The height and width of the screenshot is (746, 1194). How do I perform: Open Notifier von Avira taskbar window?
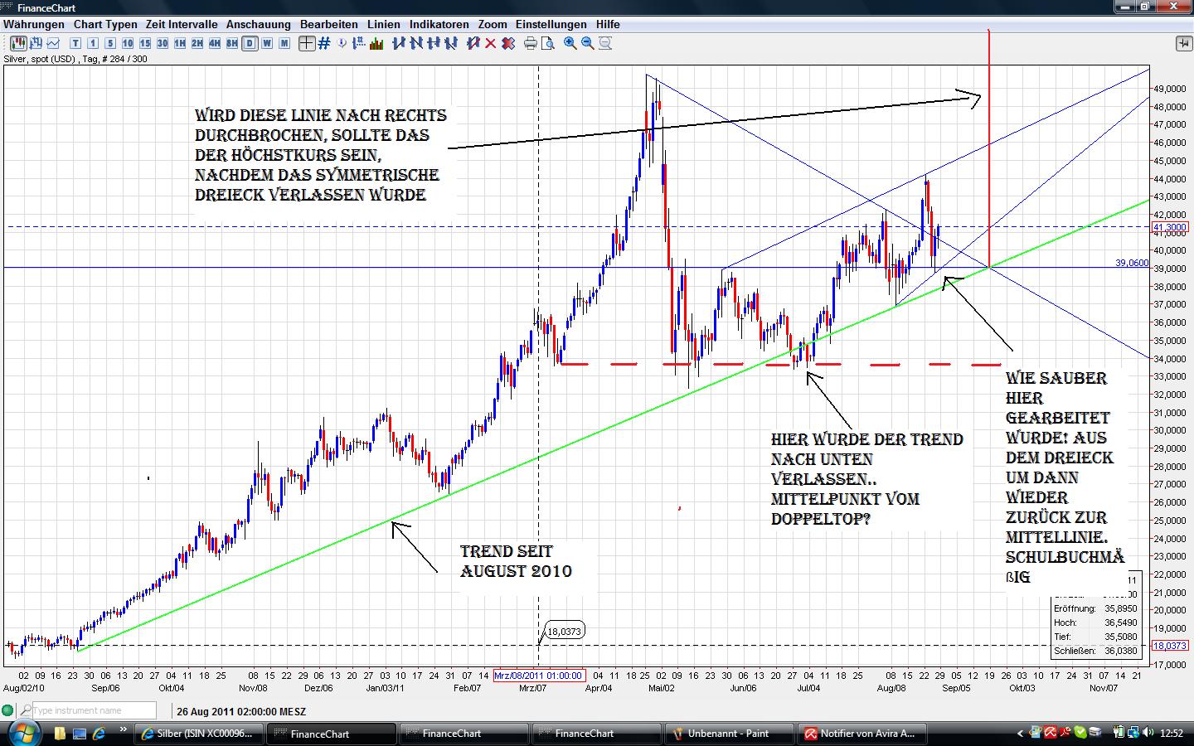point(862,734)
